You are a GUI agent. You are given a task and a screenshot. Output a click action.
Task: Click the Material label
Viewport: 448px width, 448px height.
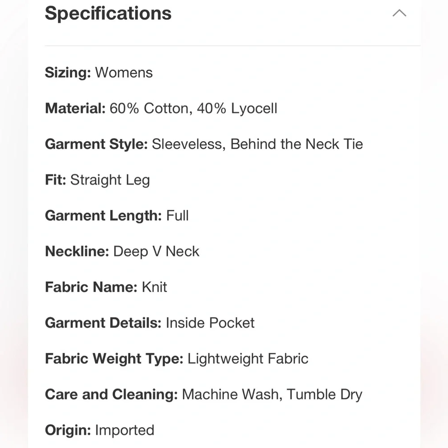coord(75,108)
